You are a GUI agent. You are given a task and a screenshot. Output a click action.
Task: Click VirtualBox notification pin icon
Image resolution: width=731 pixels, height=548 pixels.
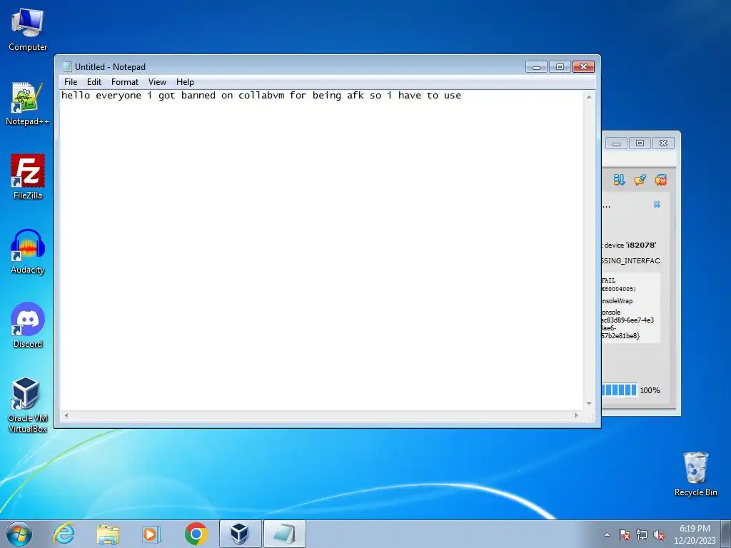pos(640,180)
